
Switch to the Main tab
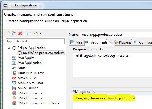click(x=77, y=42)
